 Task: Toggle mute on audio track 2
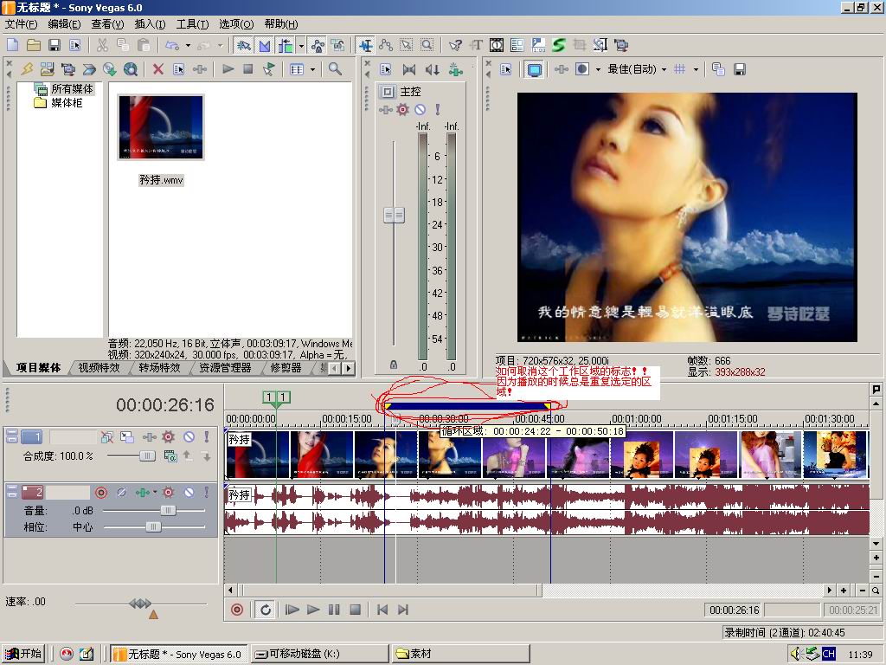(189, 493)
